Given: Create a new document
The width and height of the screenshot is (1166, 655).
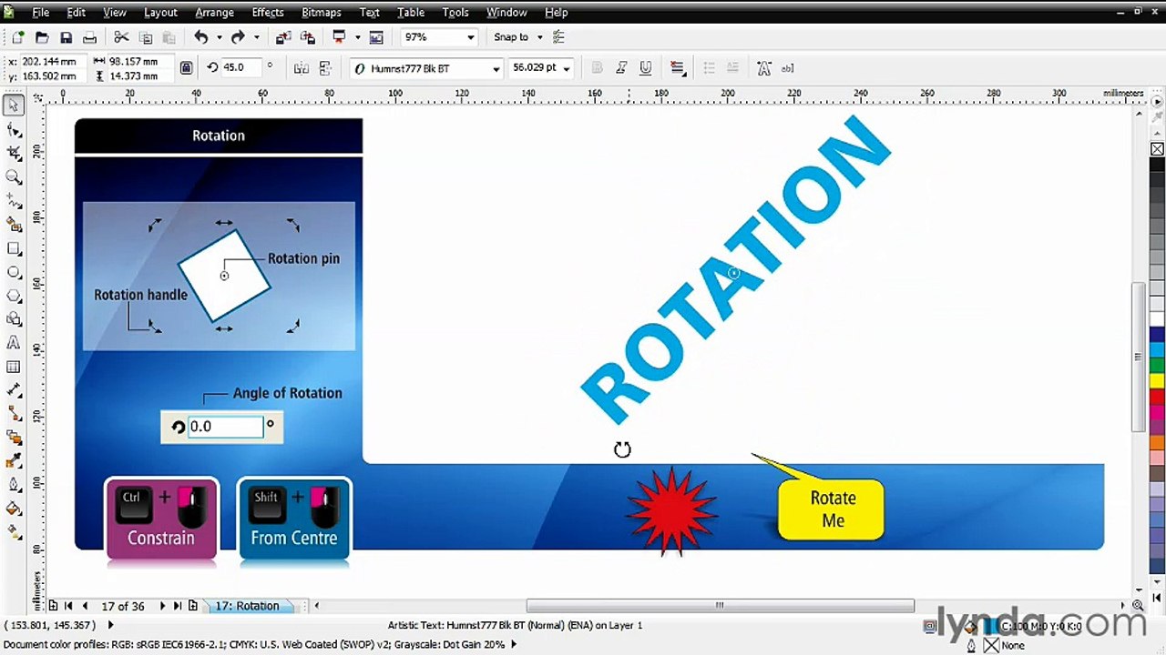Looking at the screenshot, I should click(17, 37).
